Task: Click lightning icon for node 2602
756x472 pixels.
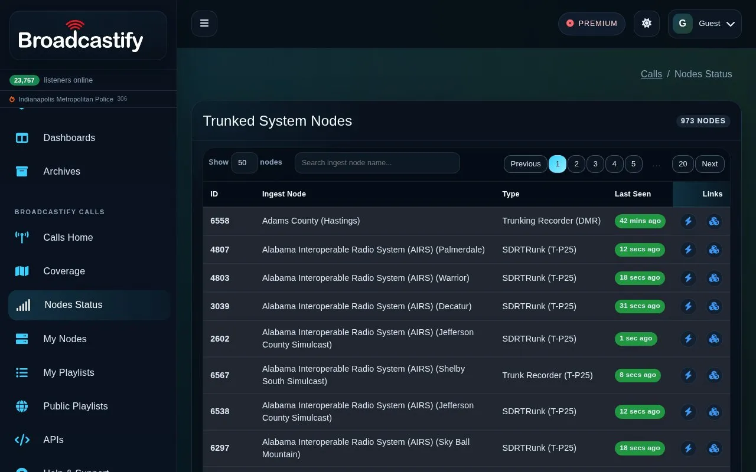Action: tap(688, 339)
